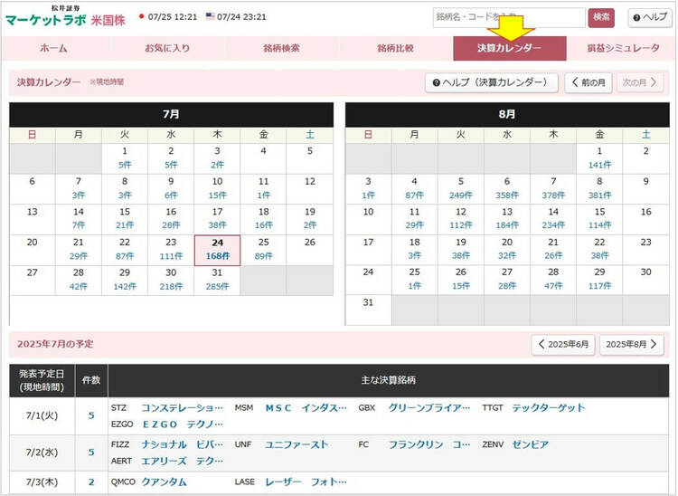Image resolution: width=678 pixels, height=496 pixels.
Task: Open the 381件 link on August 8
Action: pyautogui.click(x=599, y=195)
